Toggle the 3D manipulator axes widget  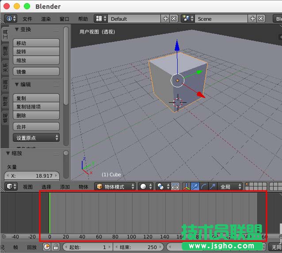(186, 186)
